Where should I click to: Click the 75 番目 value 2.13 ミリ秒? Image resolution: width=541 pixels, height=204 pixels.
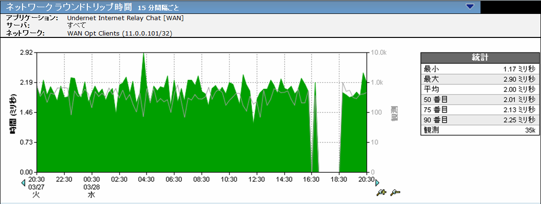[x=519, y=110]
